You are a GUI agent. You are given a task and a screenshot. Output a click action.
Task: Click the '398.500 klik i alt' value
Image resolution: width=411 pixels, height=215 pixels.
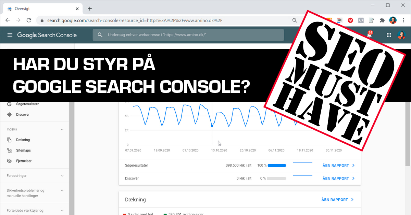click(238, 166)
